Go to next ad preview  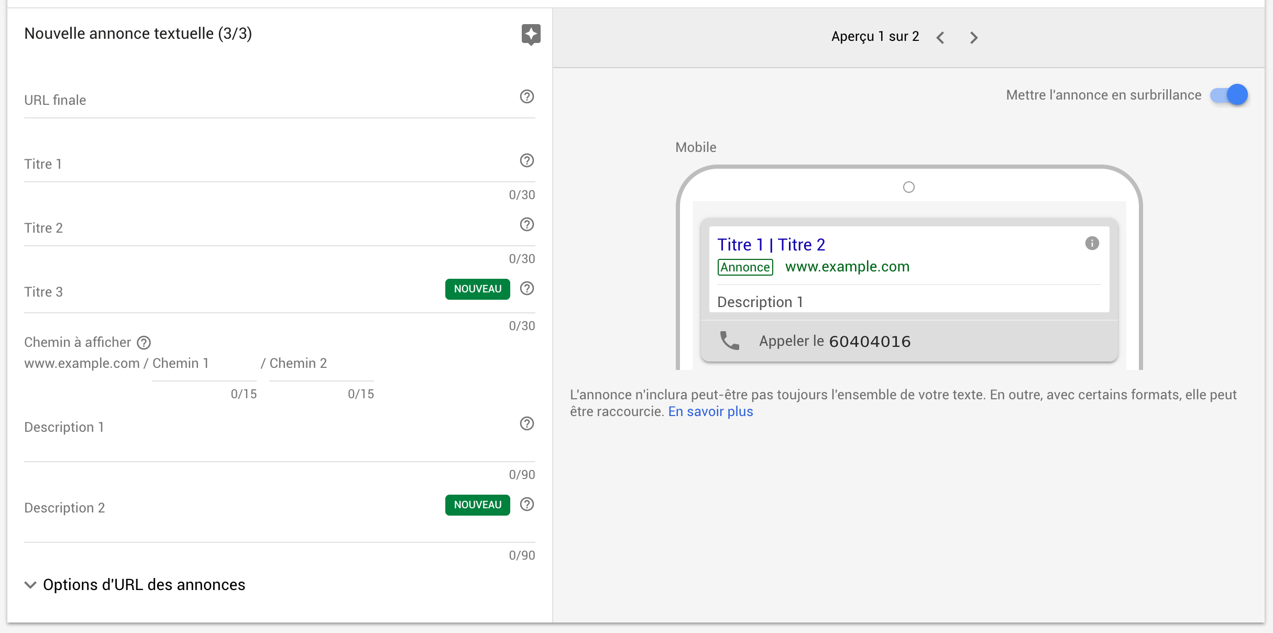click(x=973, y=38)
